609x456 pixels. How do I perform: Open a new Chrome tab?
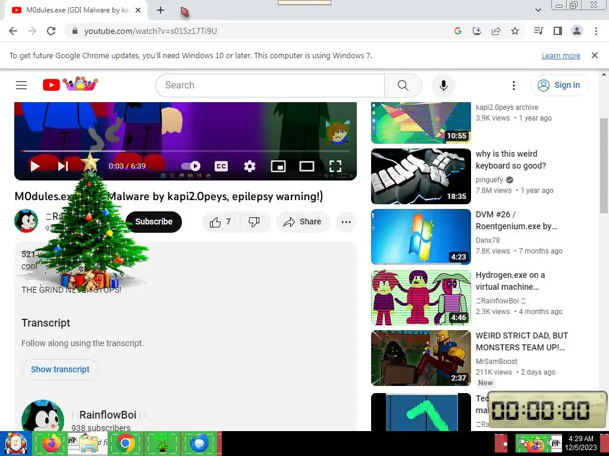tap(161, 11)
